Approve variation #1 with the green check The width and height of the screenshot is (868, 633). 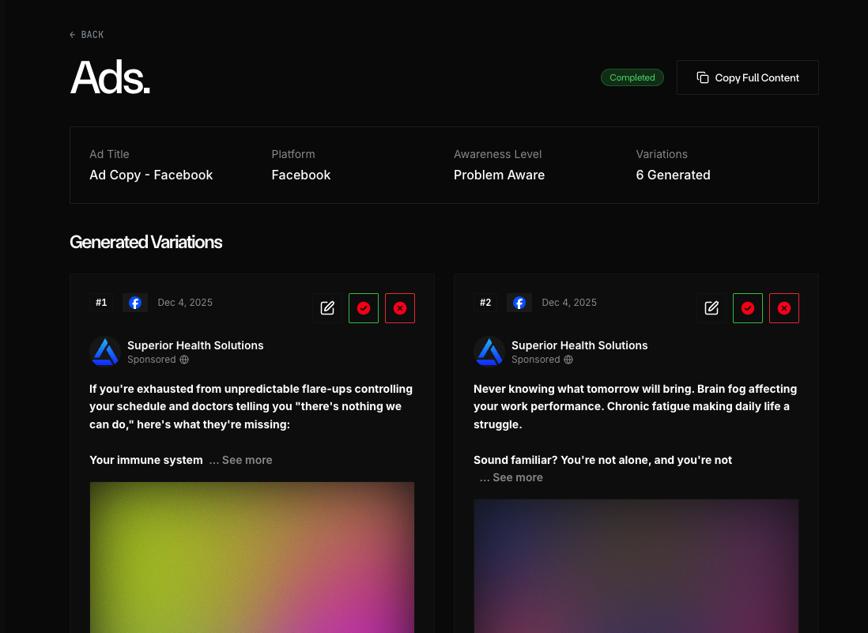[364, 308]
